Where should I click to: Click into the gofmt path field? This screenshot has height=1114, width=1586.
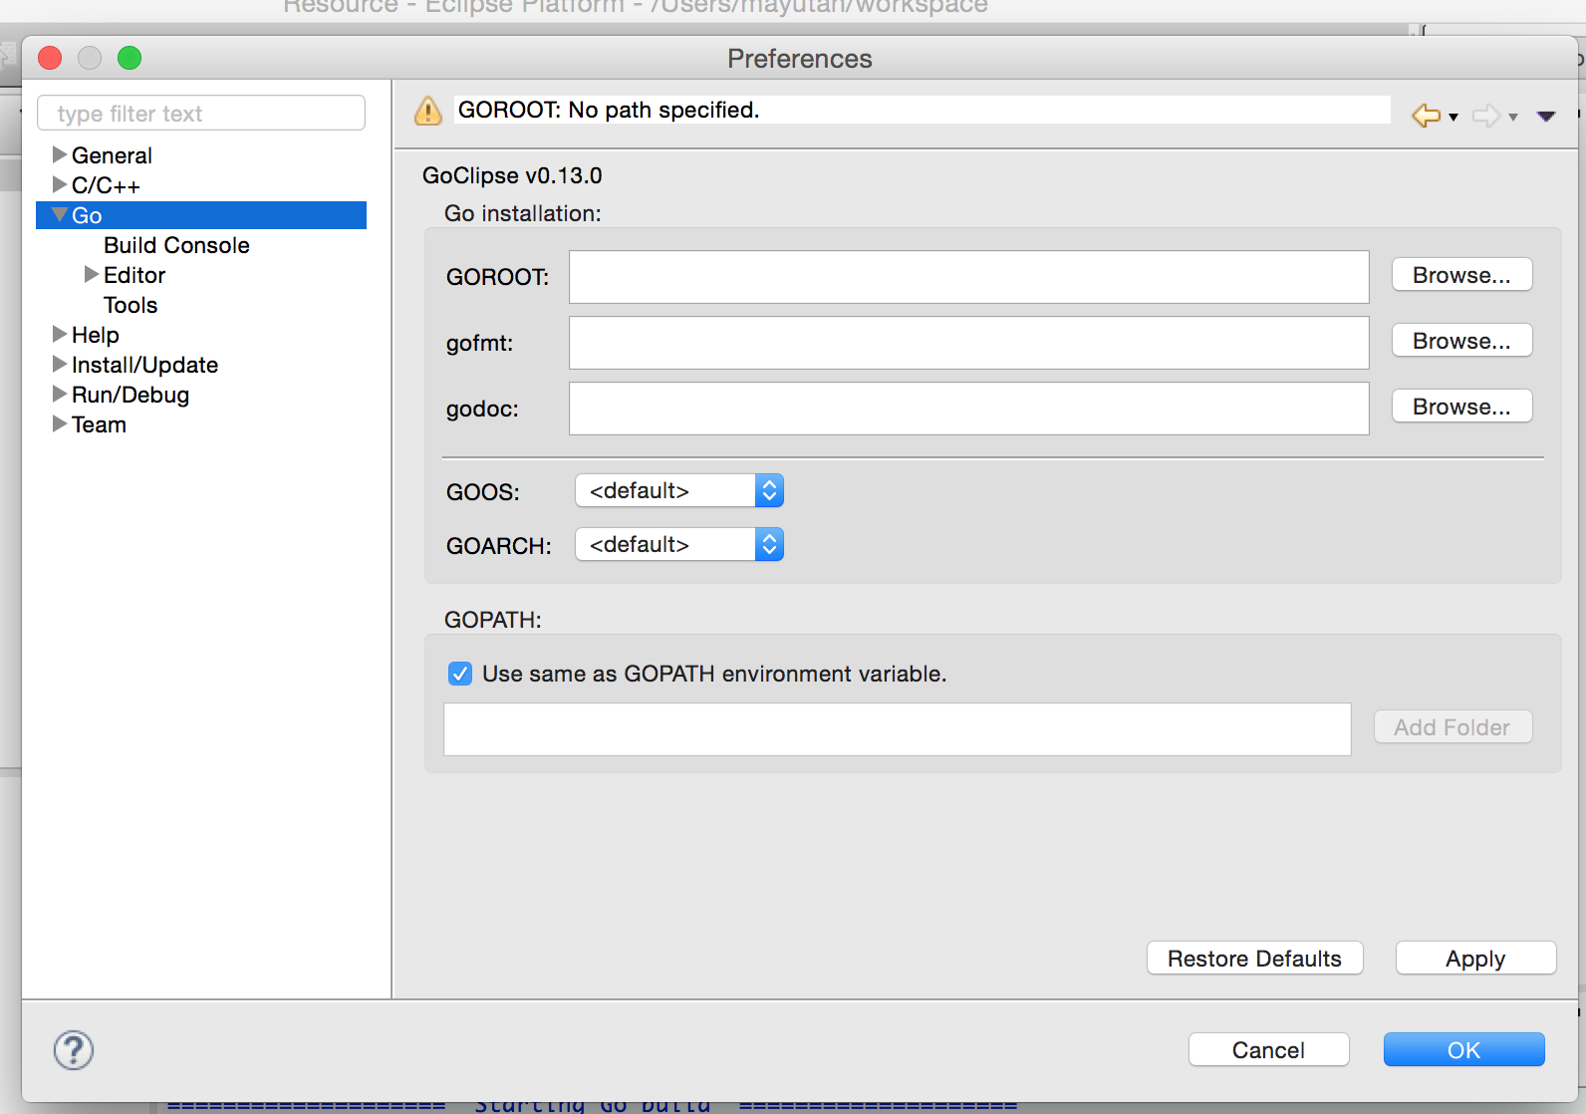click(968, 343)
